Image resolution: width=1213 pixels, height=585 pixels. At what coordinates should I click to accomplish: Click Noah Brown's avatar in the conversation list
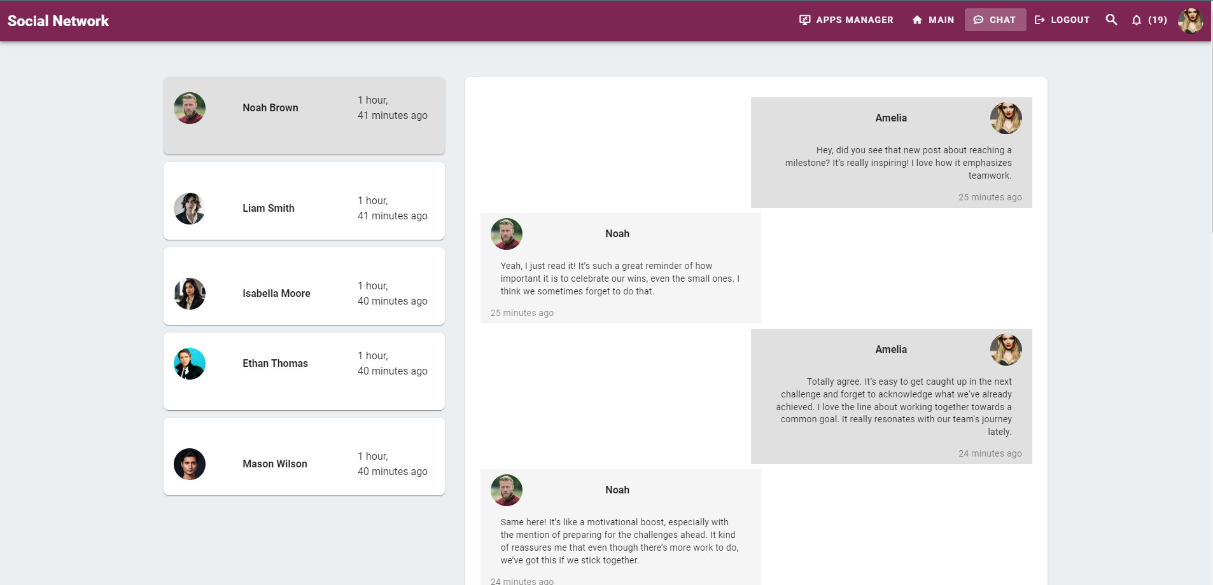tap(190, 108)
